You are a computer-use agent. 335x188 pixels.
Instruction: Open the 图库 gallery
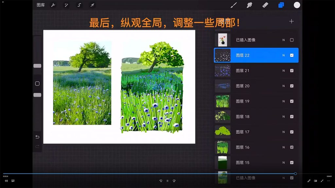41,5
